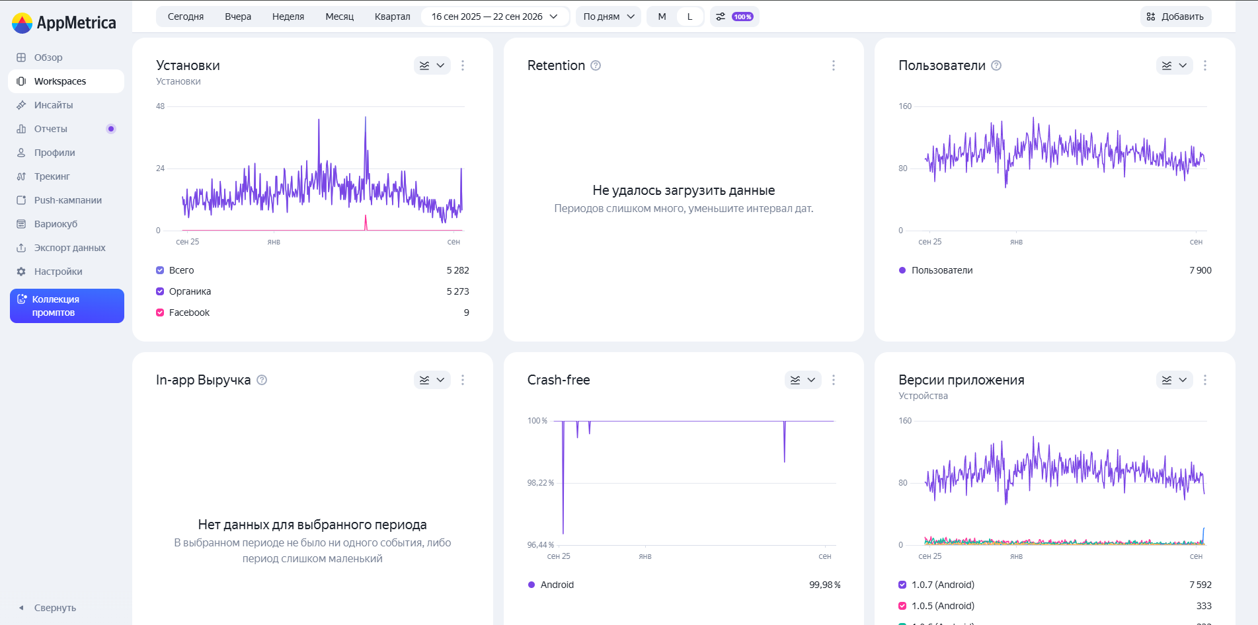Screen dimensions: 1258x625
Task: Click the help icon next to Retention
Action: click(x=596, y=65)
